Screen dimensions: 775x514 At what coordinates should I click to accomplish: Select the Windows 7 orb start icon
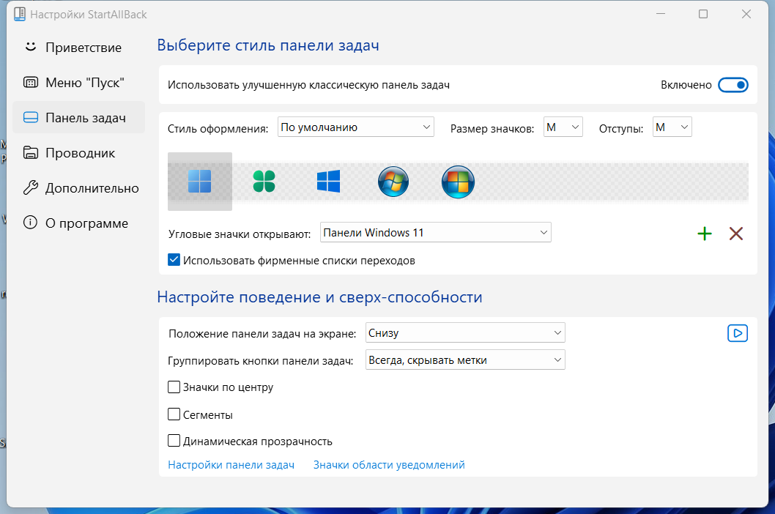(393, 182)
